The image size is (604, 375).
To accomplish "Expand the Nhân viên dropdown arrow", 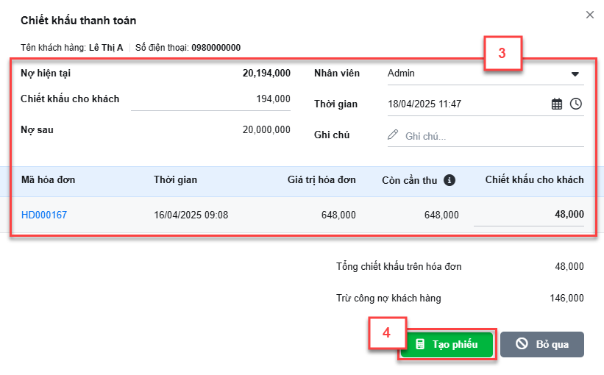I will [x=575, y=74].
